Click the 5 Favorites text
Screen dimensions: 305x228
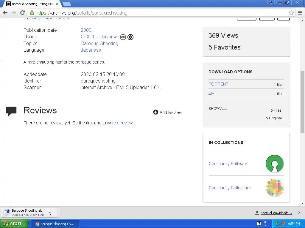tap(225, 47)
